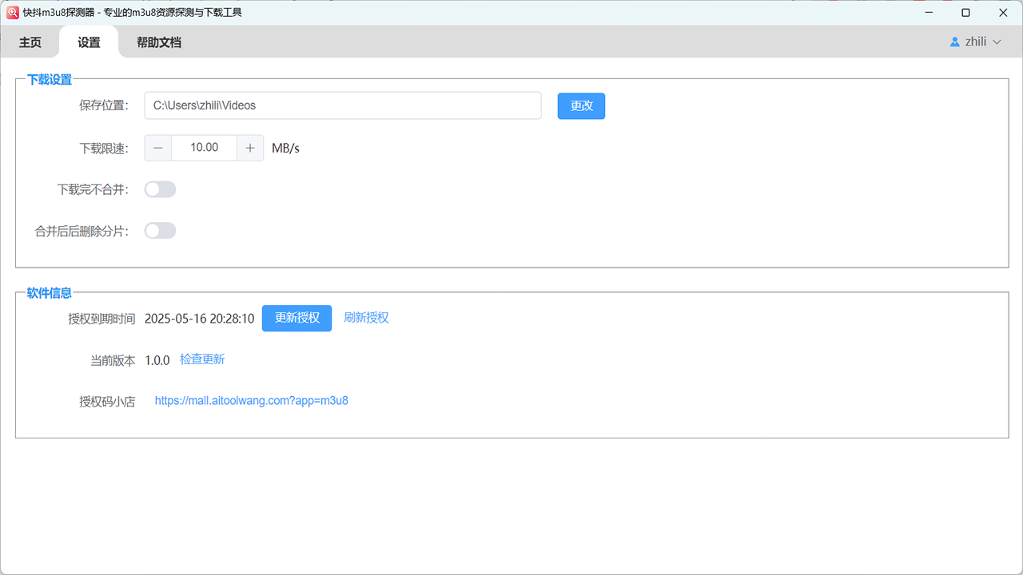Click the 检查更新 link
The height and width of the screenshot is (575, 1023).
[x=202, y=359]
